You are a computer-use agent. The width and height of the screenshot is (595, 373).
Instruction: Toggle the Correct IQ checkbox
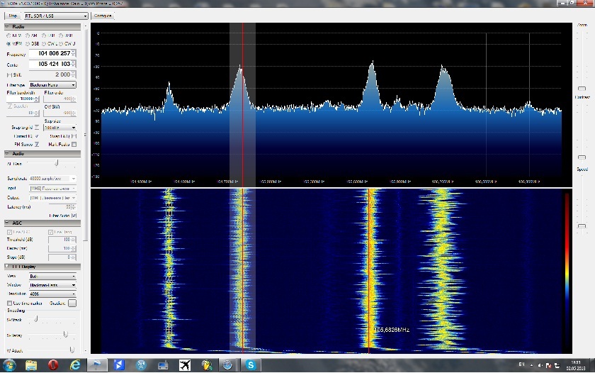click(x=37, y=136)
